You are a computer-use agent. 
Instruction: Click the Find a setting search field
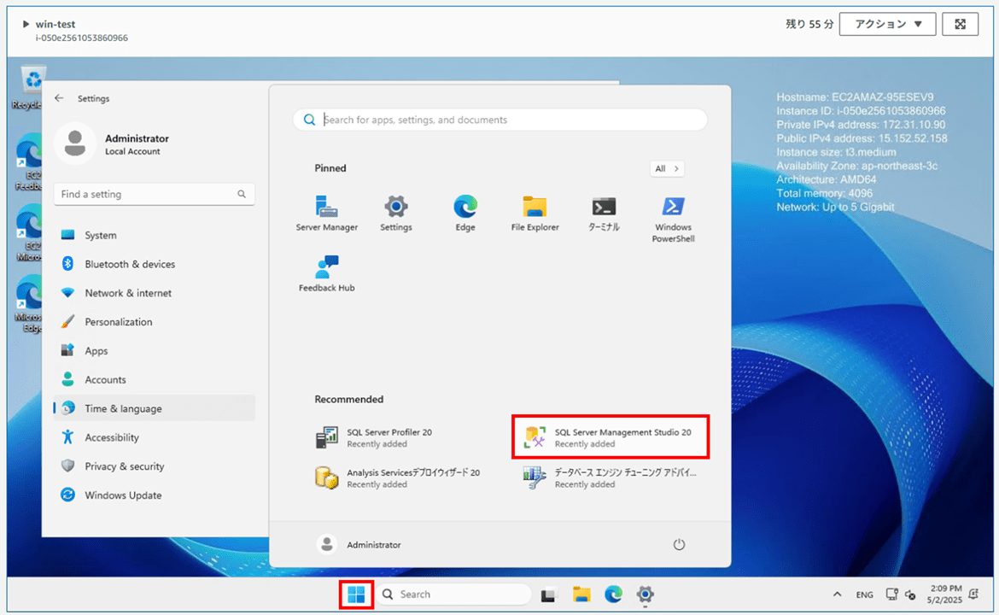155,195
